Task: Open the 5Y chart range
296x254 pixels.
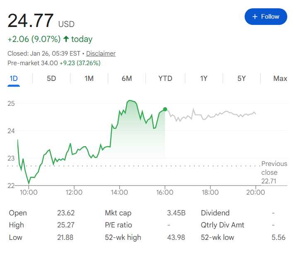Action: [x=242, y=78]
